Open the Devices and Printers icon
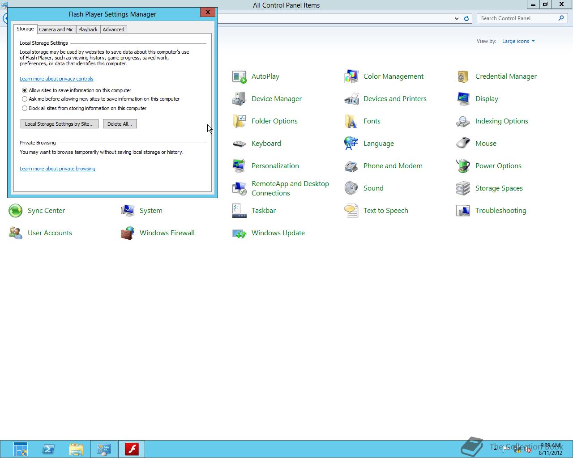573x458 pixels. point(351,99)
